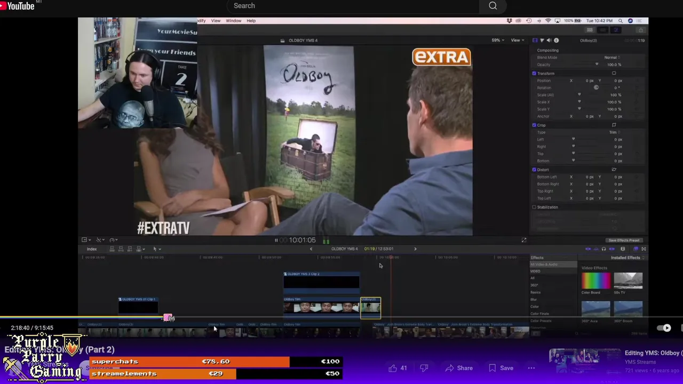
Task: Open macOS Spotlight search icon
Action: pos(621,21)
